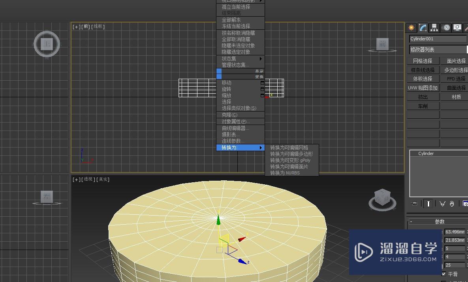Open the Motion command panel tab
Viewport: 468px width, 282px height.
pyautogui.click(x=446, y=28)
